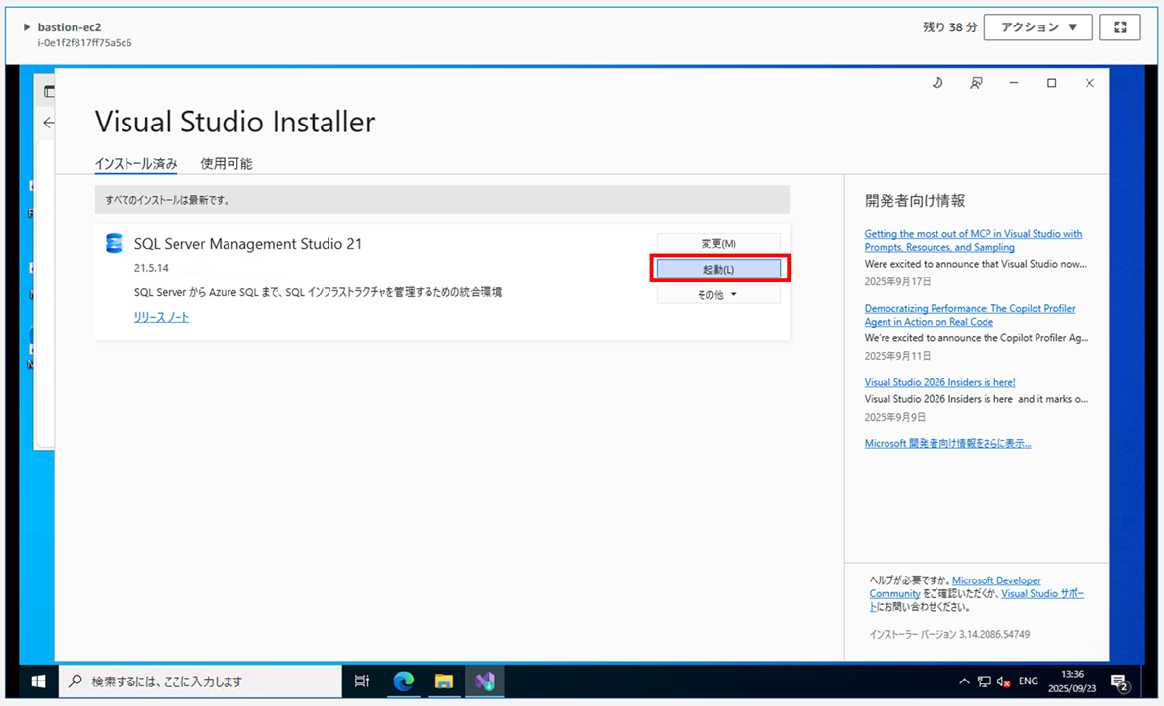Click the 'すべてのインストールは最新です。' status message
The height and width of the screenshot is (706, 1164).
(x=168, y=200)
